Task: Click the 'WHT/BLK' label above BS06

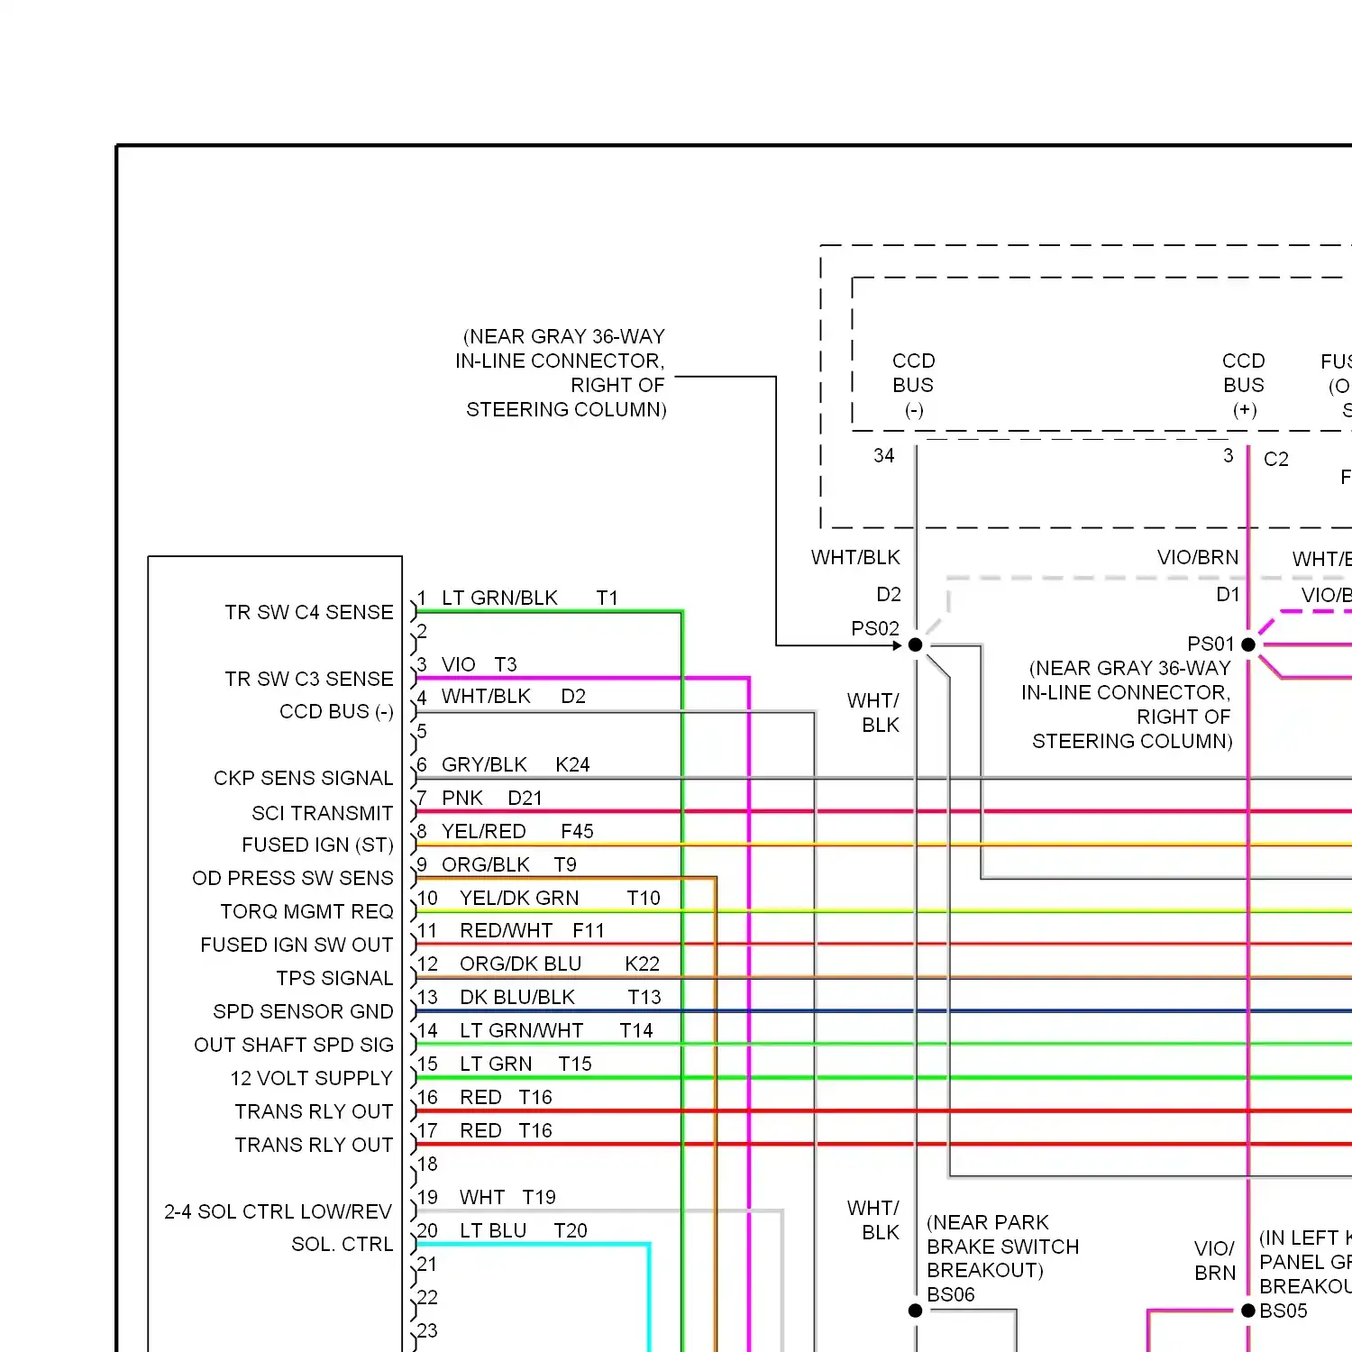Action: [873, 1220]
